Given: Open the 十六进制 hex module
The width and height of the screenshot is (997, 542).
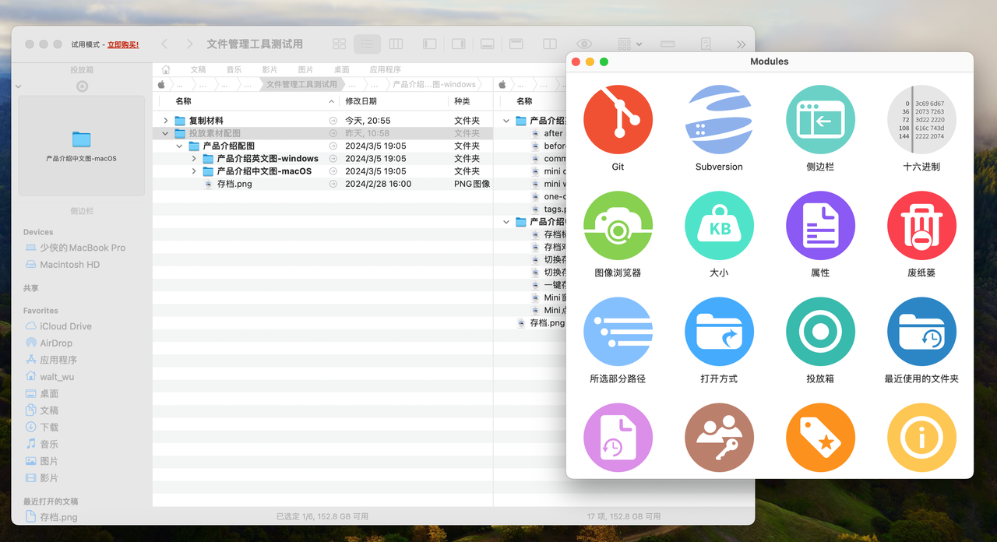Looking at the screenshot, I should (x=921, y=120).
